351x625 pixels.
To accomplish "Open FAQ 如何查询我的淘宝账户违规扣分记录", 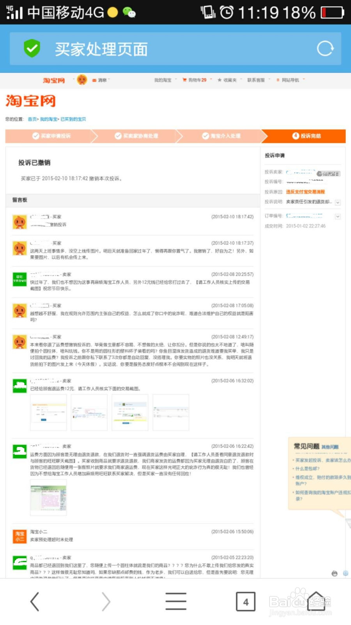I will 323,495.
